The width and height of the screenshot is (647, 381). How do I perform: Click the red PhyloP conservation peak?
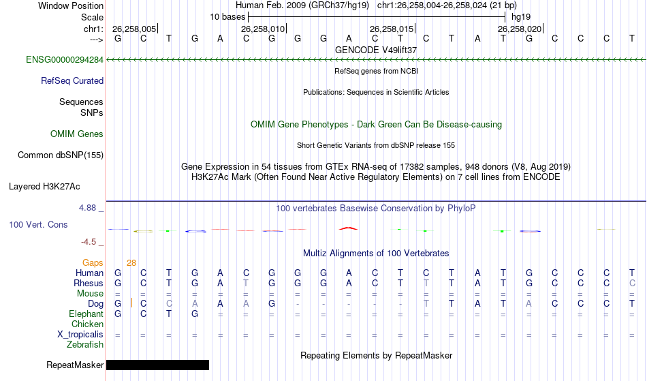point(348,228)
